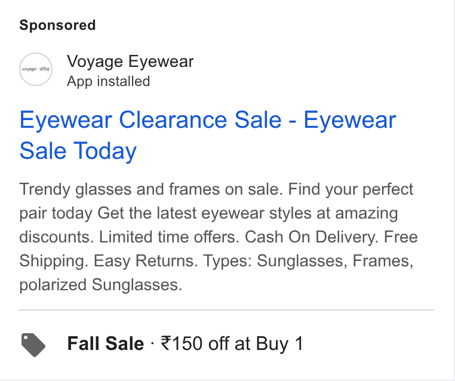Click the Voyage Eyewear round logo
The image size is (455, 381).
(36, 69)
